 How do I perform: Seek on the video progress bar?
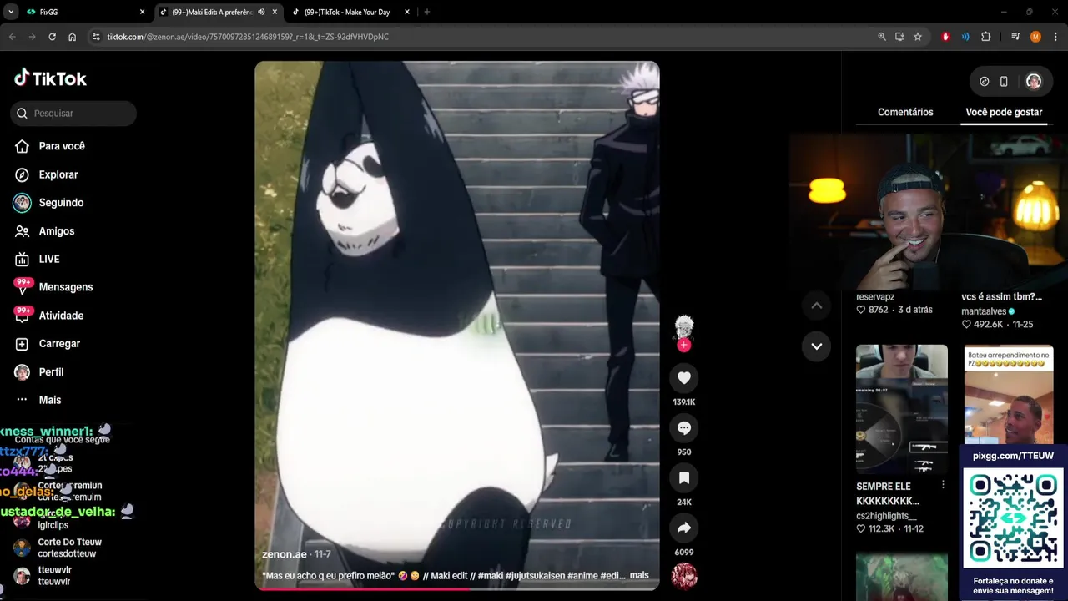point(456,588)
